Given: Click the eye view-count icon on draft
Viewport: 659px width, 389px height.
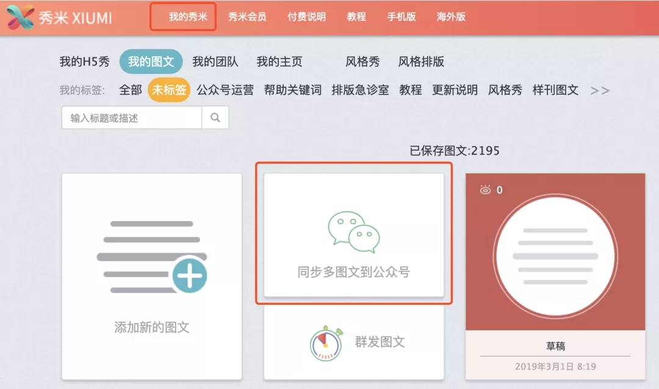Looking at the screenshot, I should [x=485, y=190].
